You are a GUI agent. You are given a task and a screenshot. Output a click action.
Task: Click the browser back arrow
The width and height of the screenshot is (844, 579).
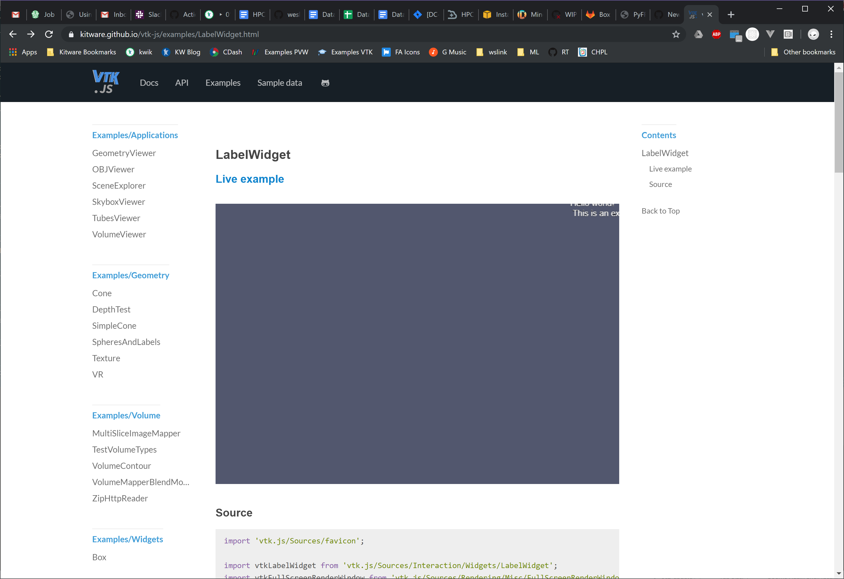pos(13,34)
